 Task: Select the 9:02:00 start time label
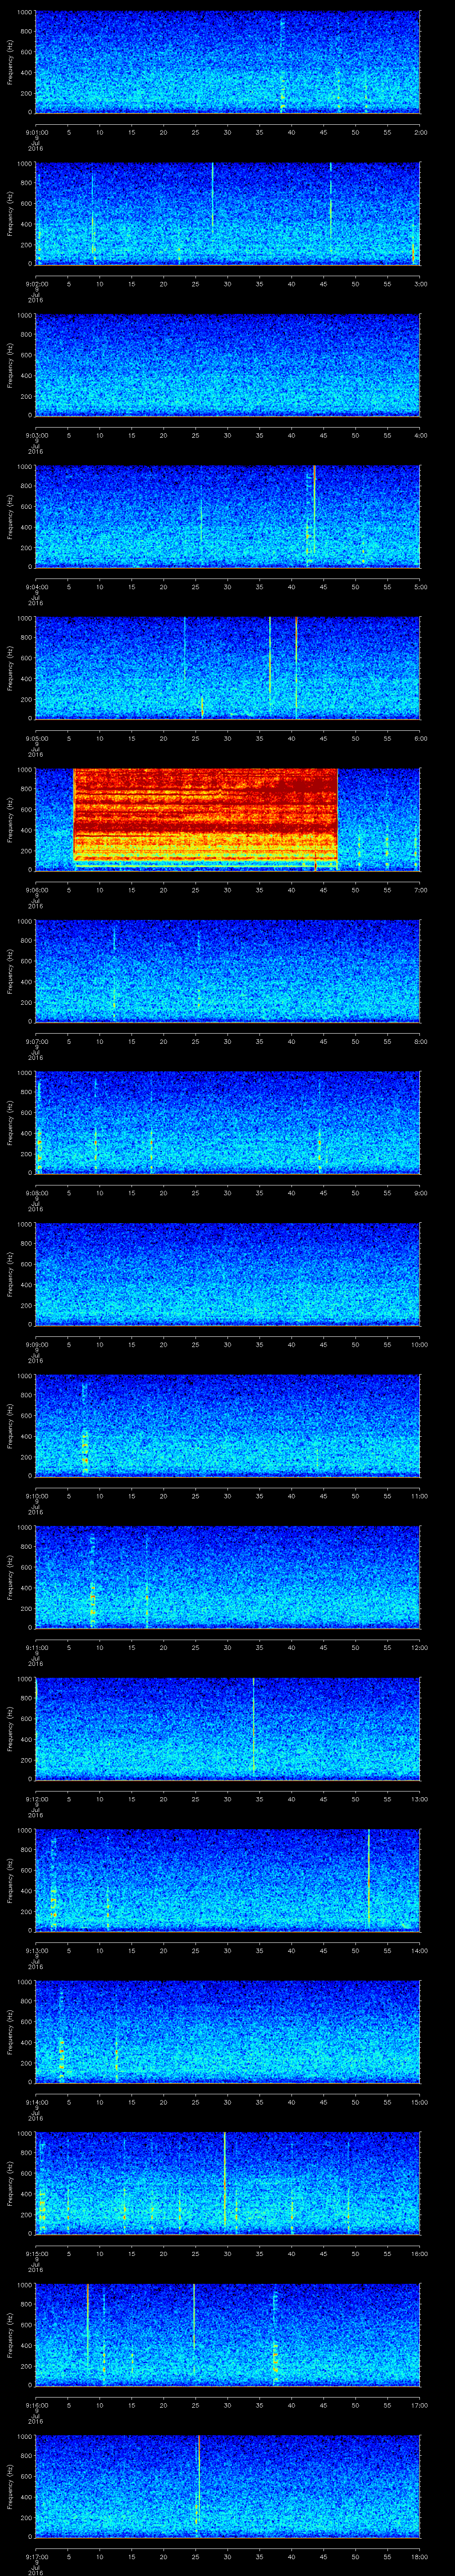click(36, 284)
